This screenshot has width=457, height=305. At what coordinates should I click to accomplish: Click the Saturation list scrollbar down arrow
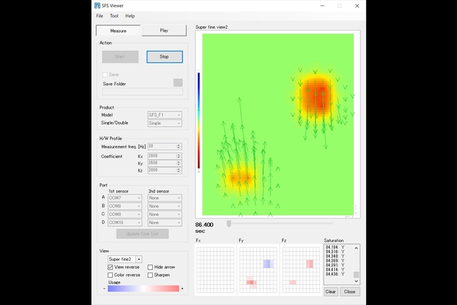pyautogui.click(x=356, y=283)
